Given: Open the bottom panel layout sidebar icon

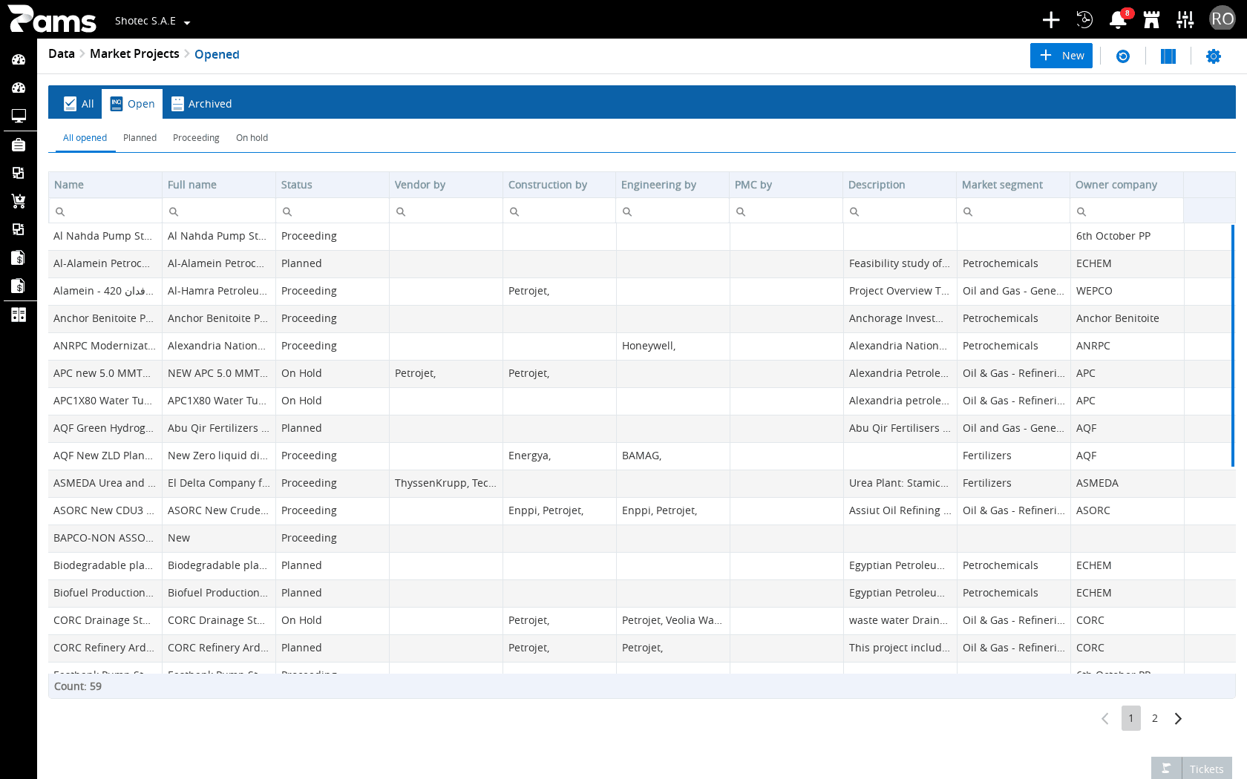Looking at the screenshot, I should [19, 315].
